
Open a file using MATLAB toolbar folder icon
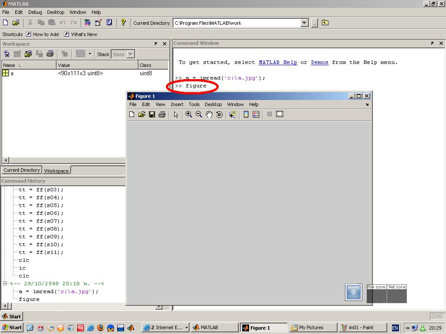click(x=16, y=23)
